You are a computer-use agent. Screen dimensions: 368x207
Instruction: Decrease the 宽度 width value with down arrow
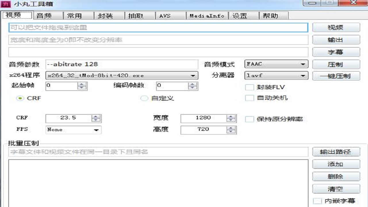pyautogui.click(x=231, y=120)
